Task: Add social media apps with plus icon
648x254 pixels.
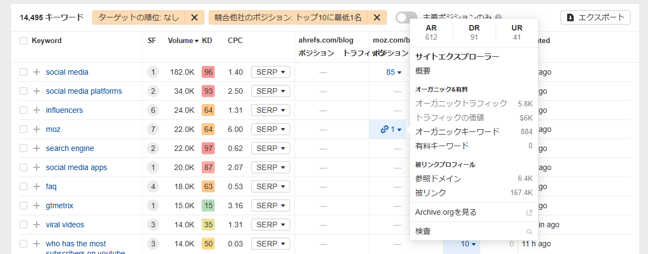Action: coord(37,167)
